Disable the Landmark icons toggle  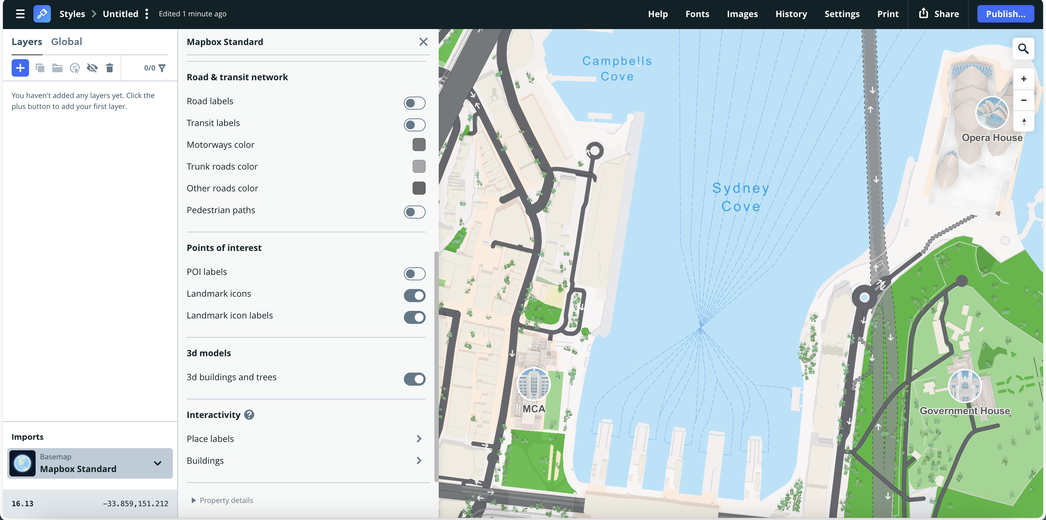point(414,295)
